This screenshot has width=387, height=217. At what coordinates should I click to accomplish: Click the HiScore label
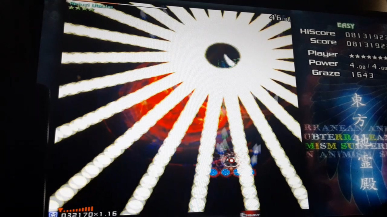[317, 32]
